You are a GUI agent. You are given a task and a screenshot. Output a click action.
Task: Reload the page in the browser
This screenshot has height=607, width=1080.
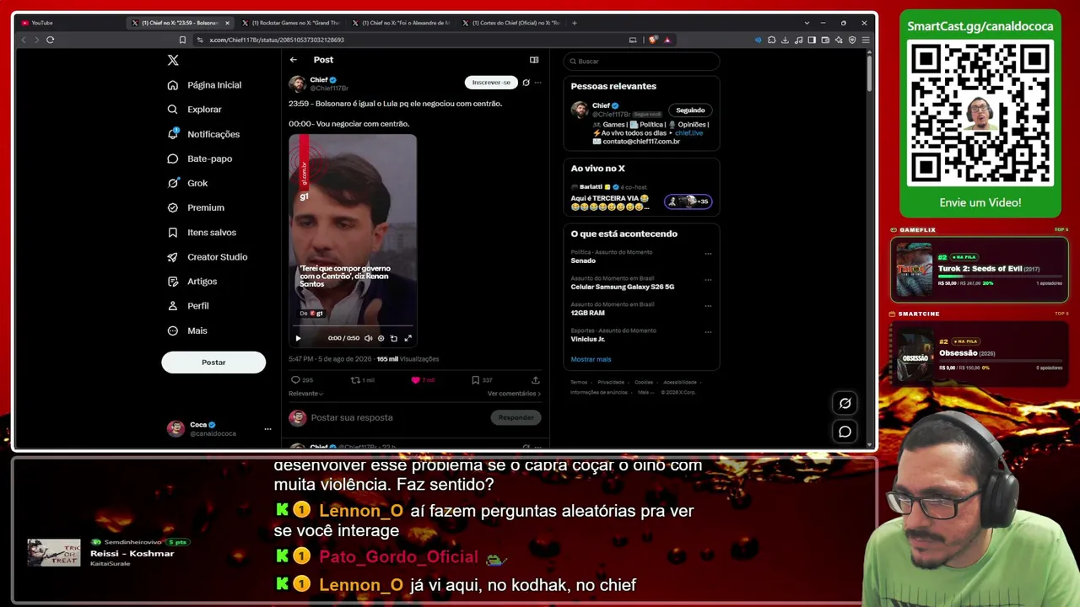[51, 40]
